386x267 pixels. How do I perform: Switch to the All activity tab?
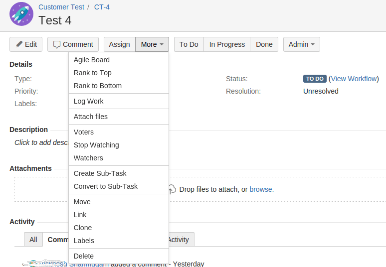(x=33, y=240)
